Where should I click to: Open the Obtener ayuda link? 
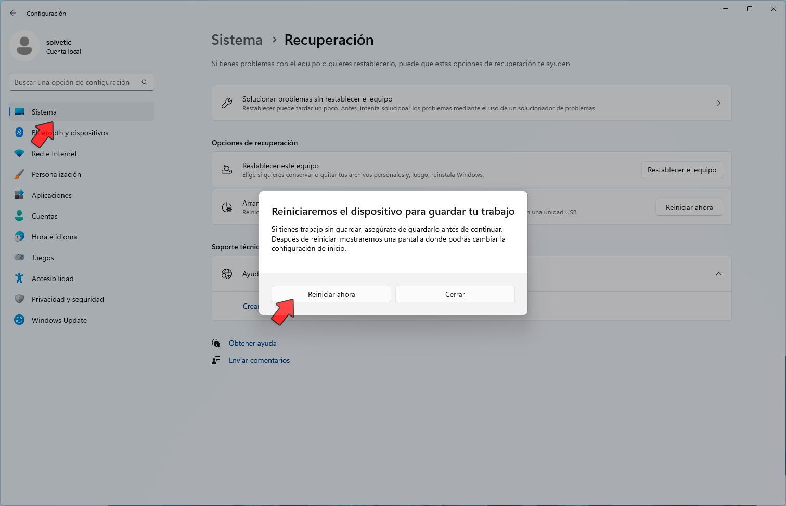pyautogui.click(x=252, y=343)
